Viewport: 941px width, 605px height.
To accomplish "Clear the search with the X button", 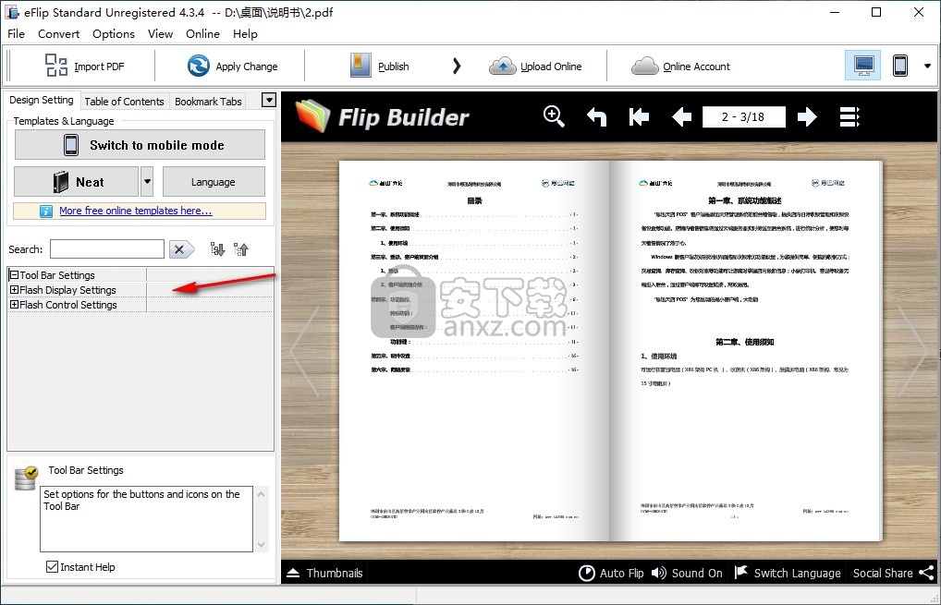I will [x=180, y=248].
